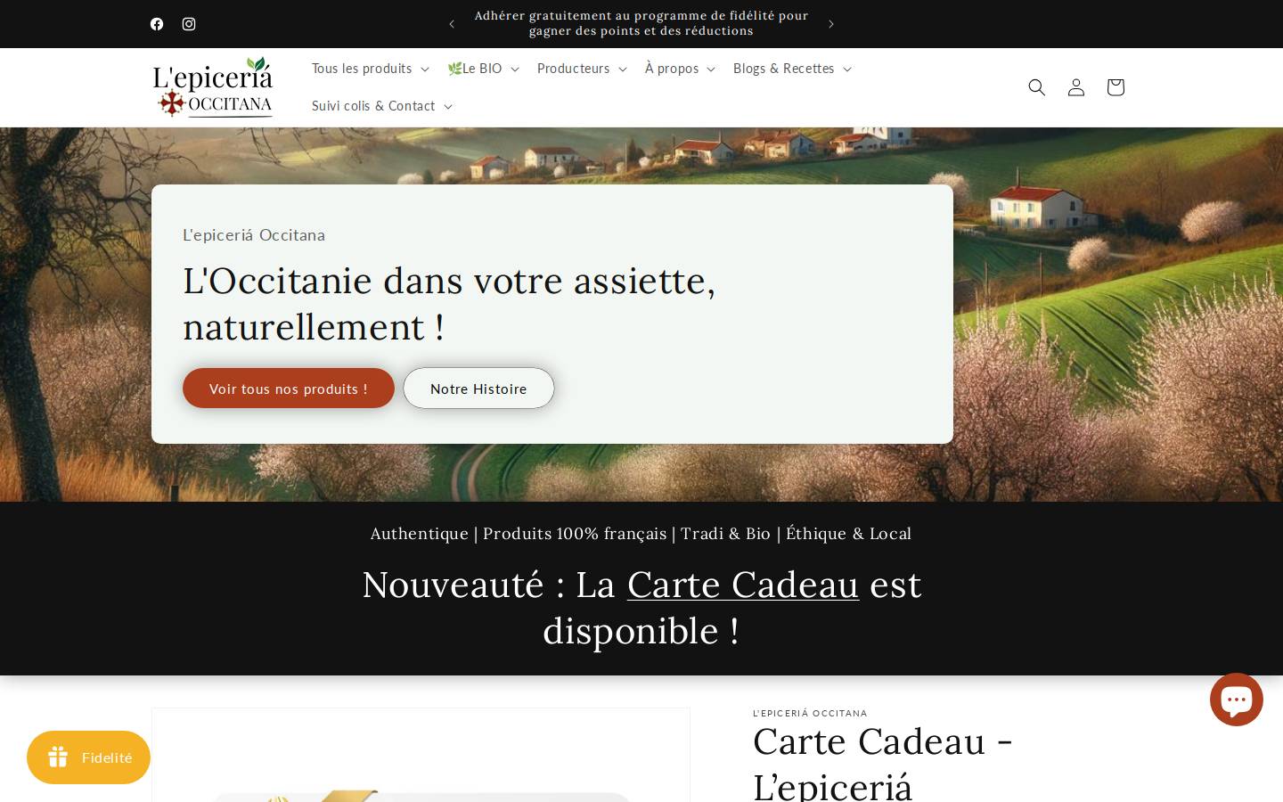The height and width of the screenshot is (802, 1283).
Task: Click the L'Occitanie dans votre assiette heading
Action: tap(449, 304)
